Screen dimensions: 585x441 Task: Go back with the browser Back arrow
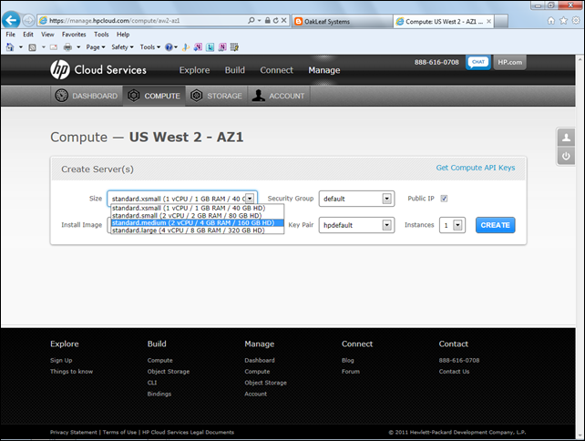pyautogui.click(x=11, y=20)
